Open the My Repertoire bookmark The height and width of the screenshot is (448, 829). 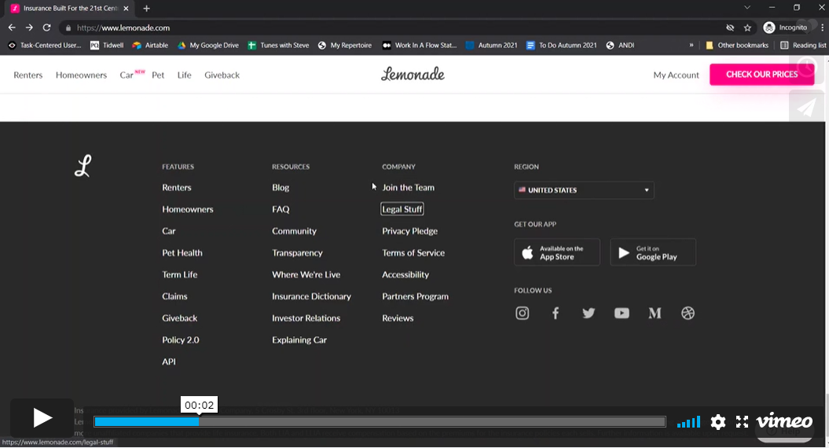point(345,46)
